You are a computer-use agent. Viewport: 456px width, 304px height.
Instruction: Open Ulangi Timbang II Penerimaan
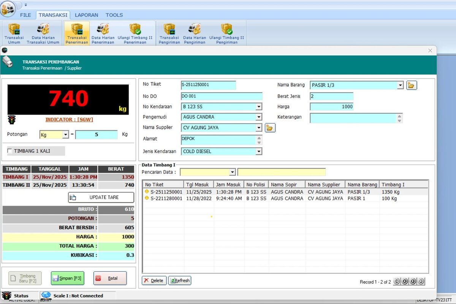coord(135,33)
